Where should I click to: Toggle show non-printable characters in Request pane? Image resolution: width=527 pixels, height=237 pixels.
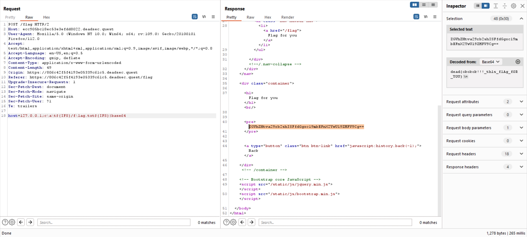tap(204, 17)
